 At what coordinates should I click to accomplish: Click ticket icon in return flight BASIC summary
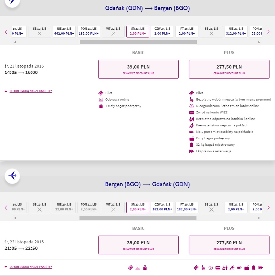[131, 268]
